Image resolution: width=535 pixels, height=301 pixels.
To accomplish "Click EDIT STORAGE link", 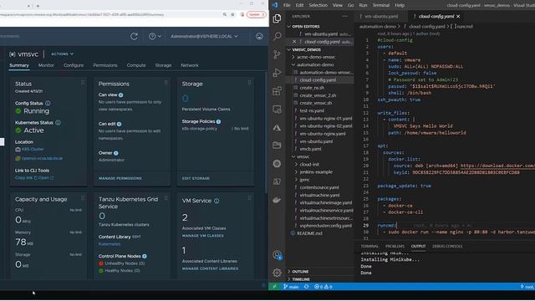I will pos(196,178).
